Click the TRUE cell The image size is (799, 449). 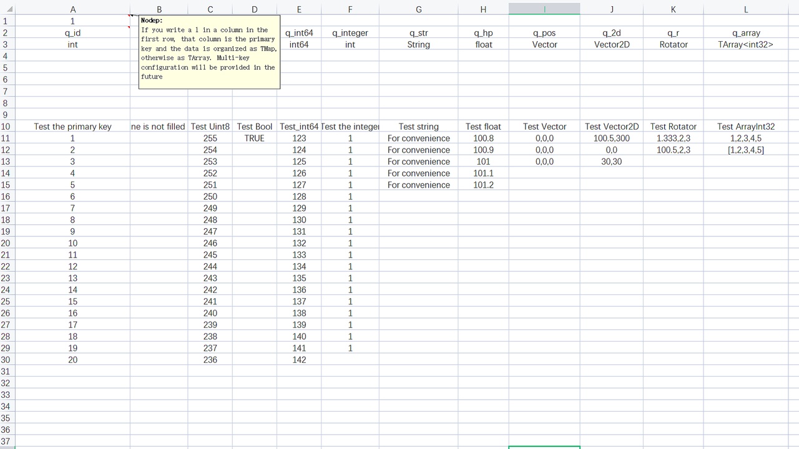pyautogui.click(x=255, y=138)
